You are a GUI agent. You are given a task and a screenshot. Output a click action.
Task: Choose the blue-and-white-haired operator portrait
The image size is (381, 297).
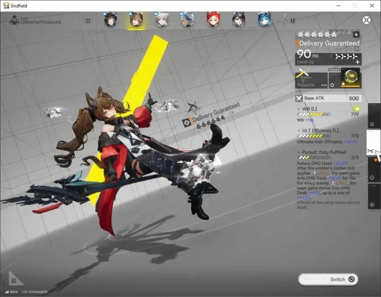click(x=187, y=19)
